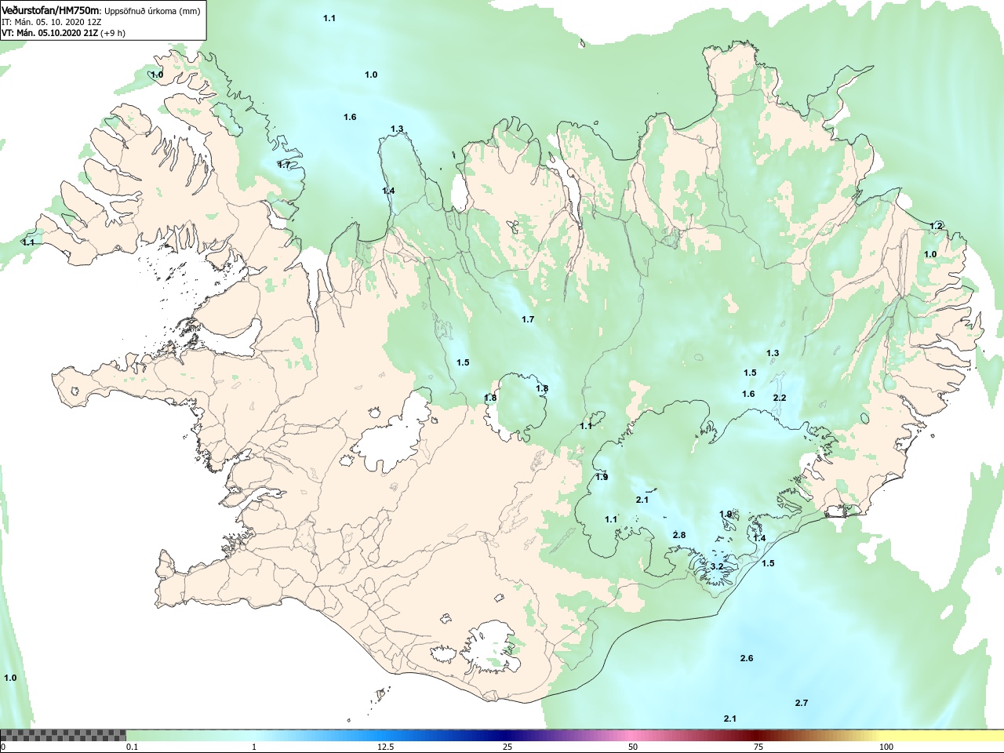Click the 'IT: Mán. 05. 10. 2020 12Z' line

tap(52, 22)
